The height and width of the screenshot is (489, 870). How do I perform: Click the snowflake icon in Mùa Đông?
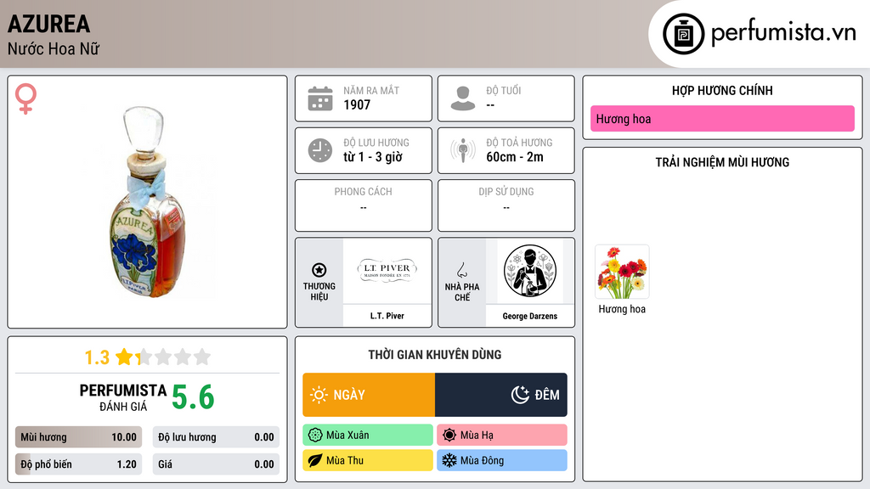(449, 460)
